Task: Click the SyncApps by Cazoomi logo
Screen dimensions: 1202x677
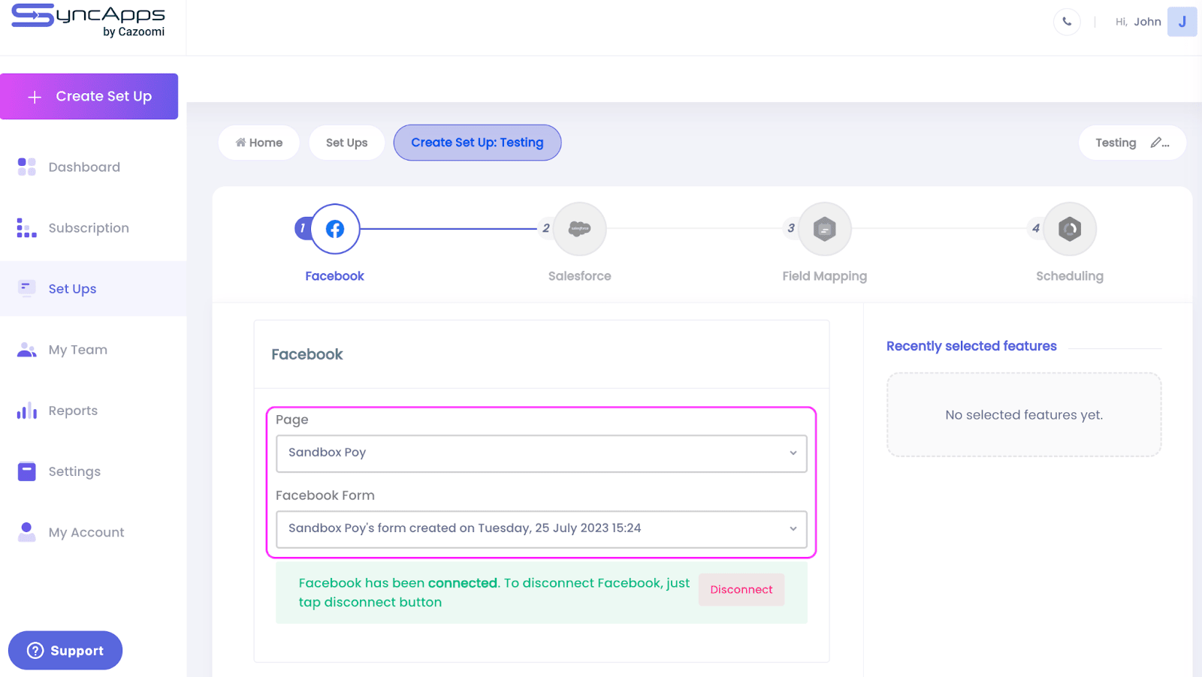Action: point(88,20)
